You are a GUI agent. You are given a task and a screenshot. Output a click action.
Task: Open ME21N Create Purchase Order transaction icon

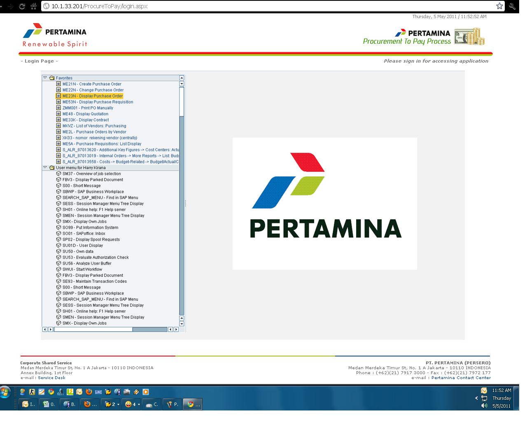tap(58, 84)
